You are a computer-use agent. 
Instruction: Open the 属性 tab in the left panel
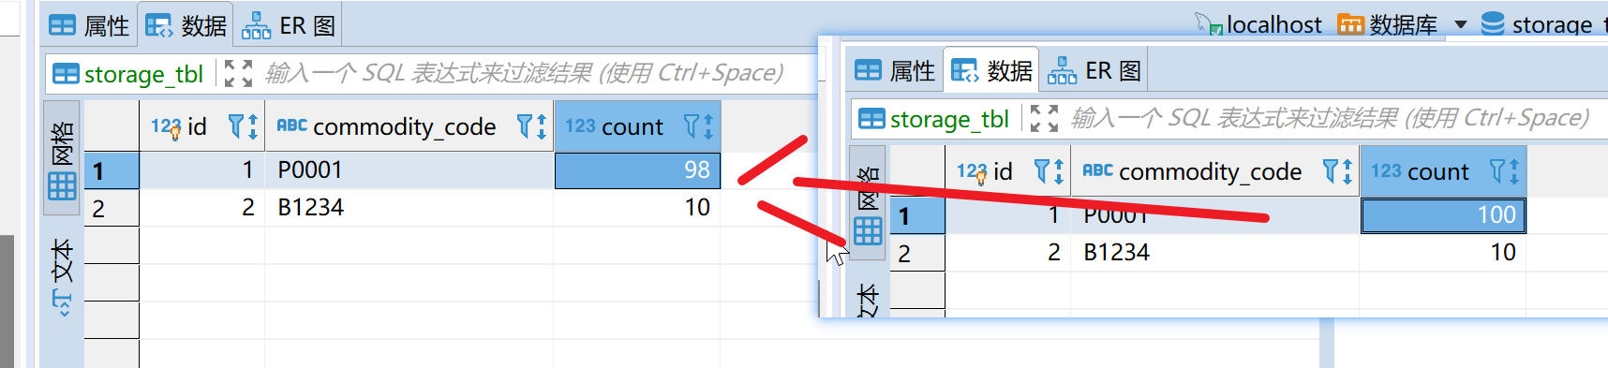tap(89, 25)
